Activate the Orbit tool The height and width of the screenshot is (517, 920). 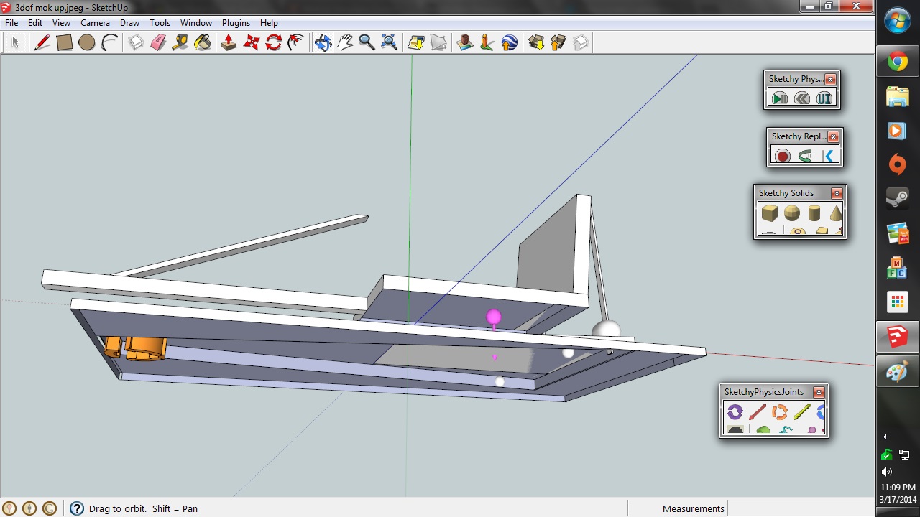[x=323, y=43]
